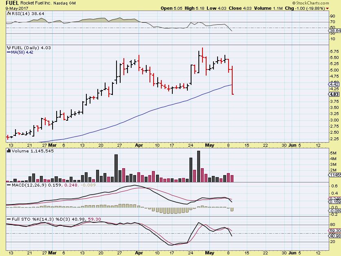Click the May label on price chart axis

[210, 145]
